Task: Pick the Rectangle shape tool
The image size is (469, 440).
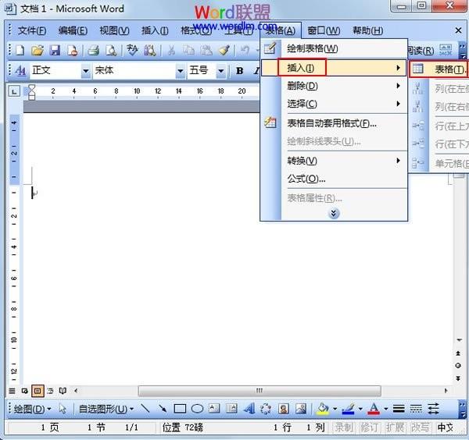Action: tap(180, 408)
